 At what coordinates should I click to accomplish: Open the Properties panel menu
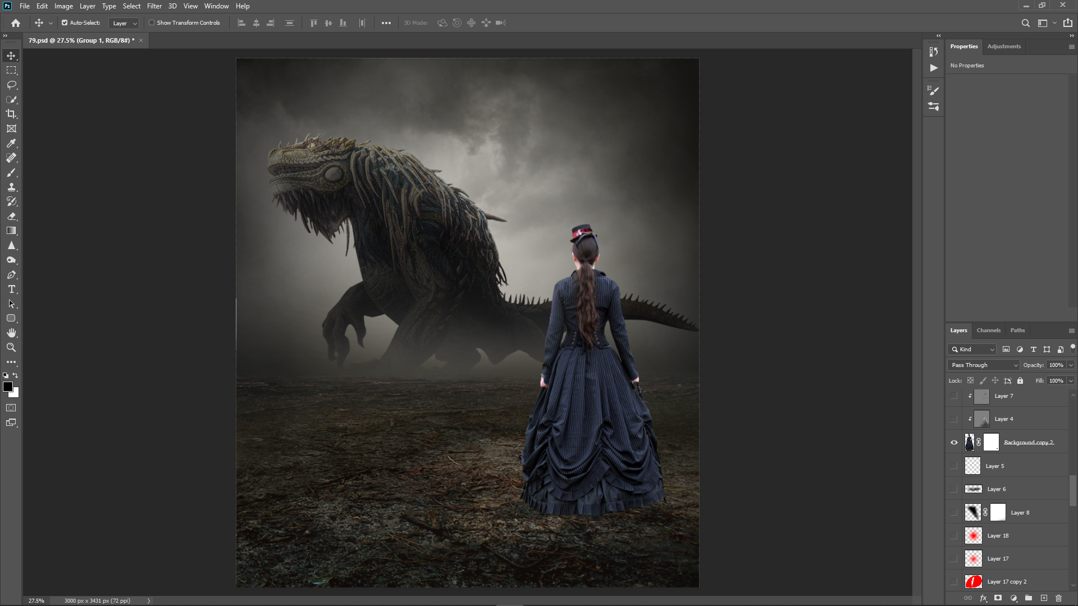tap(1071, 47)
